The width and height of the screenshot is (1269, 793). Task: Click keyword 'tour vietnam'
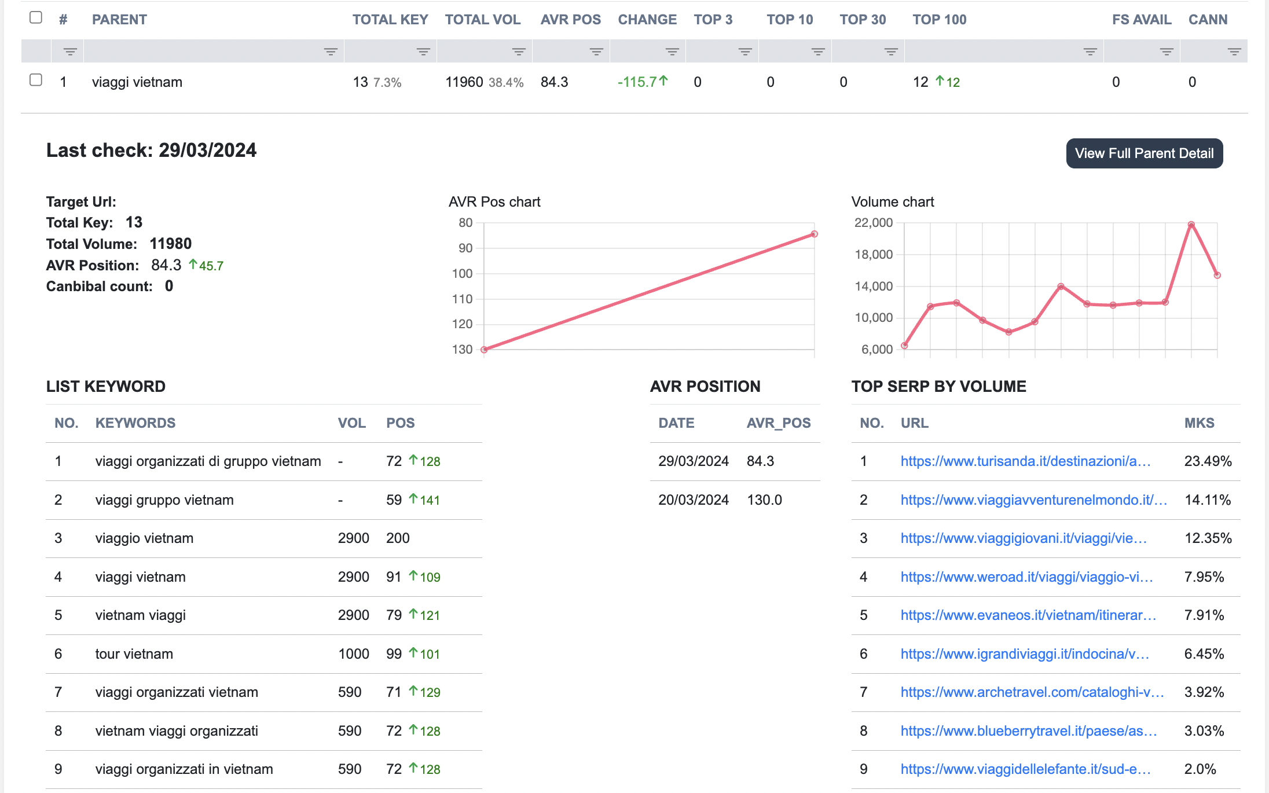click(x=134, y=654)
